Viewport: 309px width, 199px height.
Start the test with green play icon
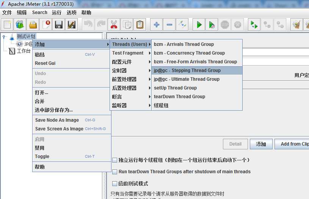pyautogui.click(x=199, y=25)
